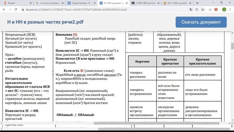Close the ЕГЭ-2020 tab
Screen dimensions: 234x132
tap(190, 3)
